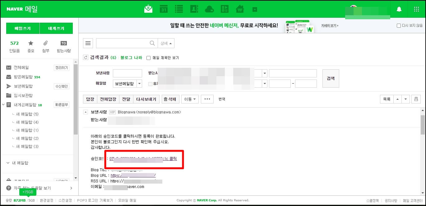Open 자주 찾는 도움말 보기 help

pyautogui.click(x=39, y=188)
